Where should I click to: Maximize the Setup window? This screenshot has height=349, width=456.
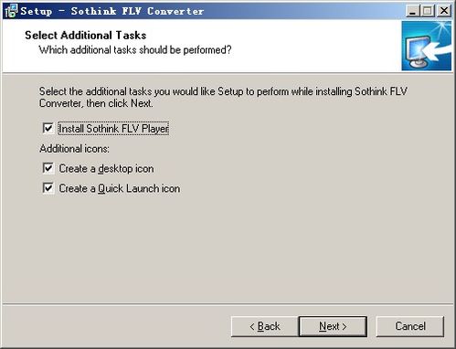point(428,11)
